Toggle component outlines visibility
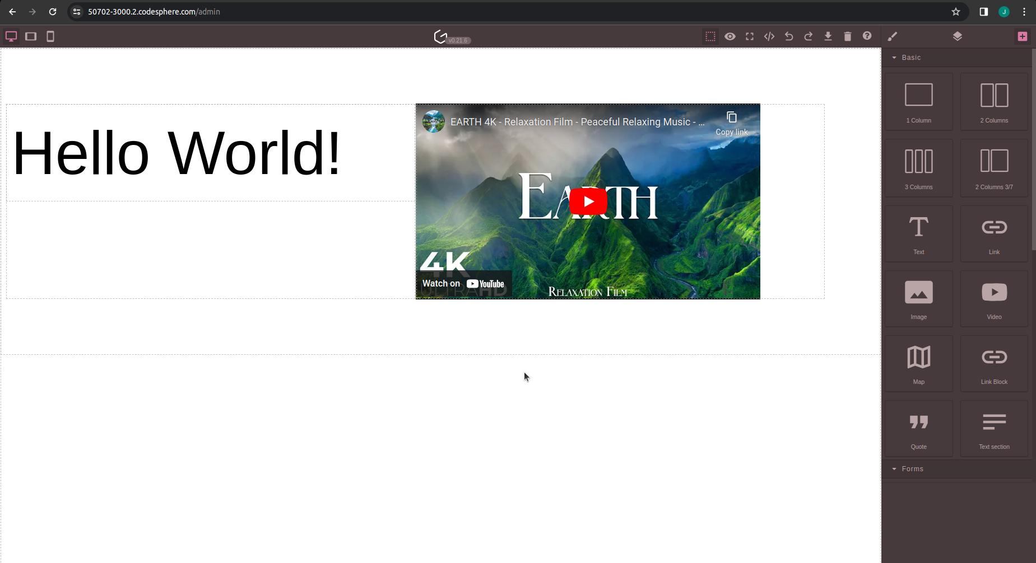The height and width of the screenshot is (563, 1036). [710, 36]
